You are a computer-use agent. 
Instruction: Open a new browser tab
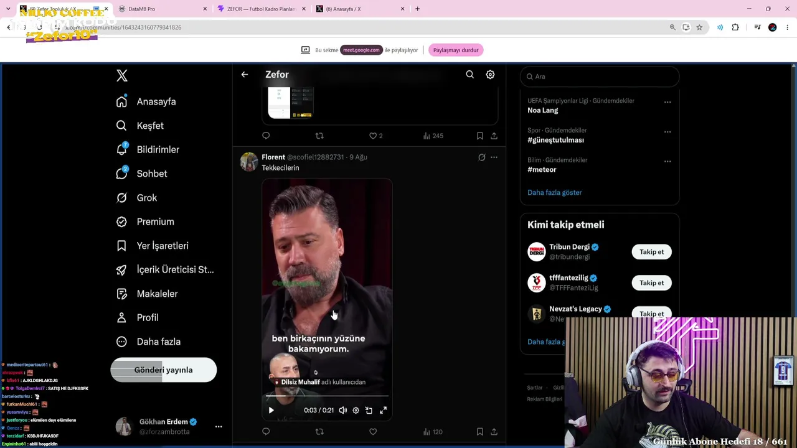click(x=417, y=9)
